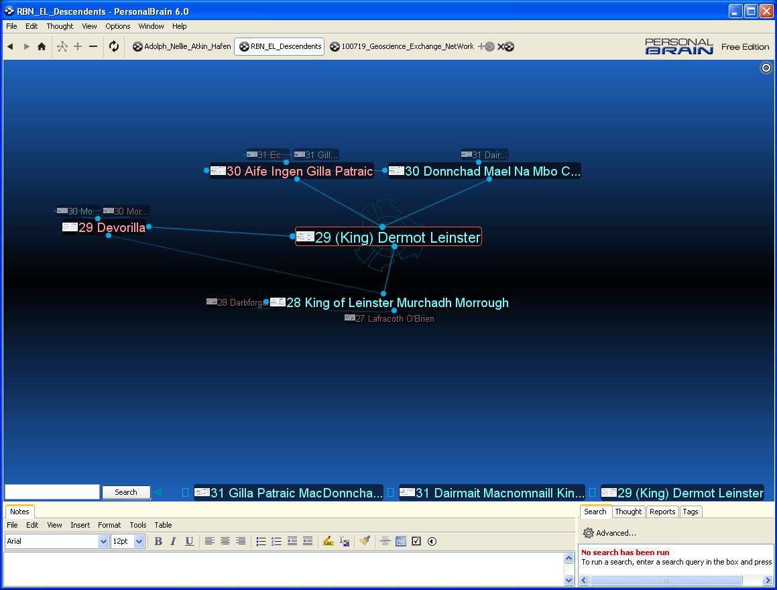Insert a numbered list in Notes

(276, 541)
